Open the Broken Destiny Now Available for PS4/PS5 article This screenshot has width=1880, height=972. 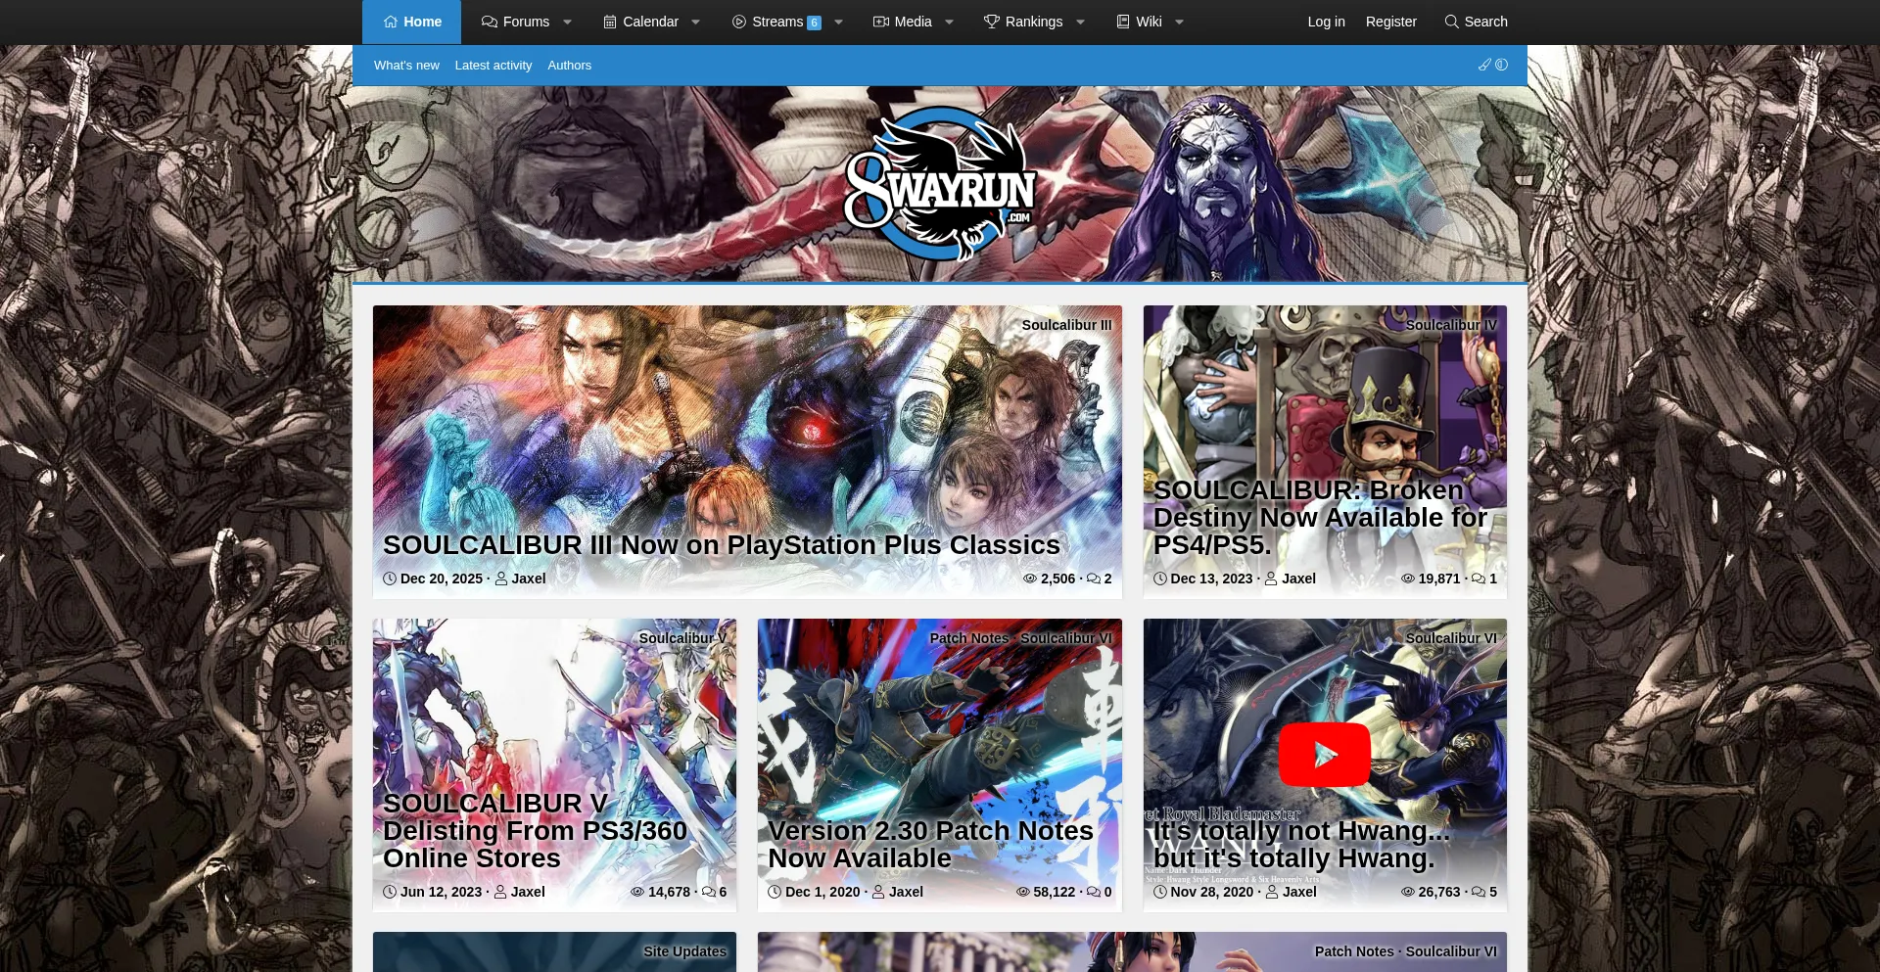[1320, 517]
